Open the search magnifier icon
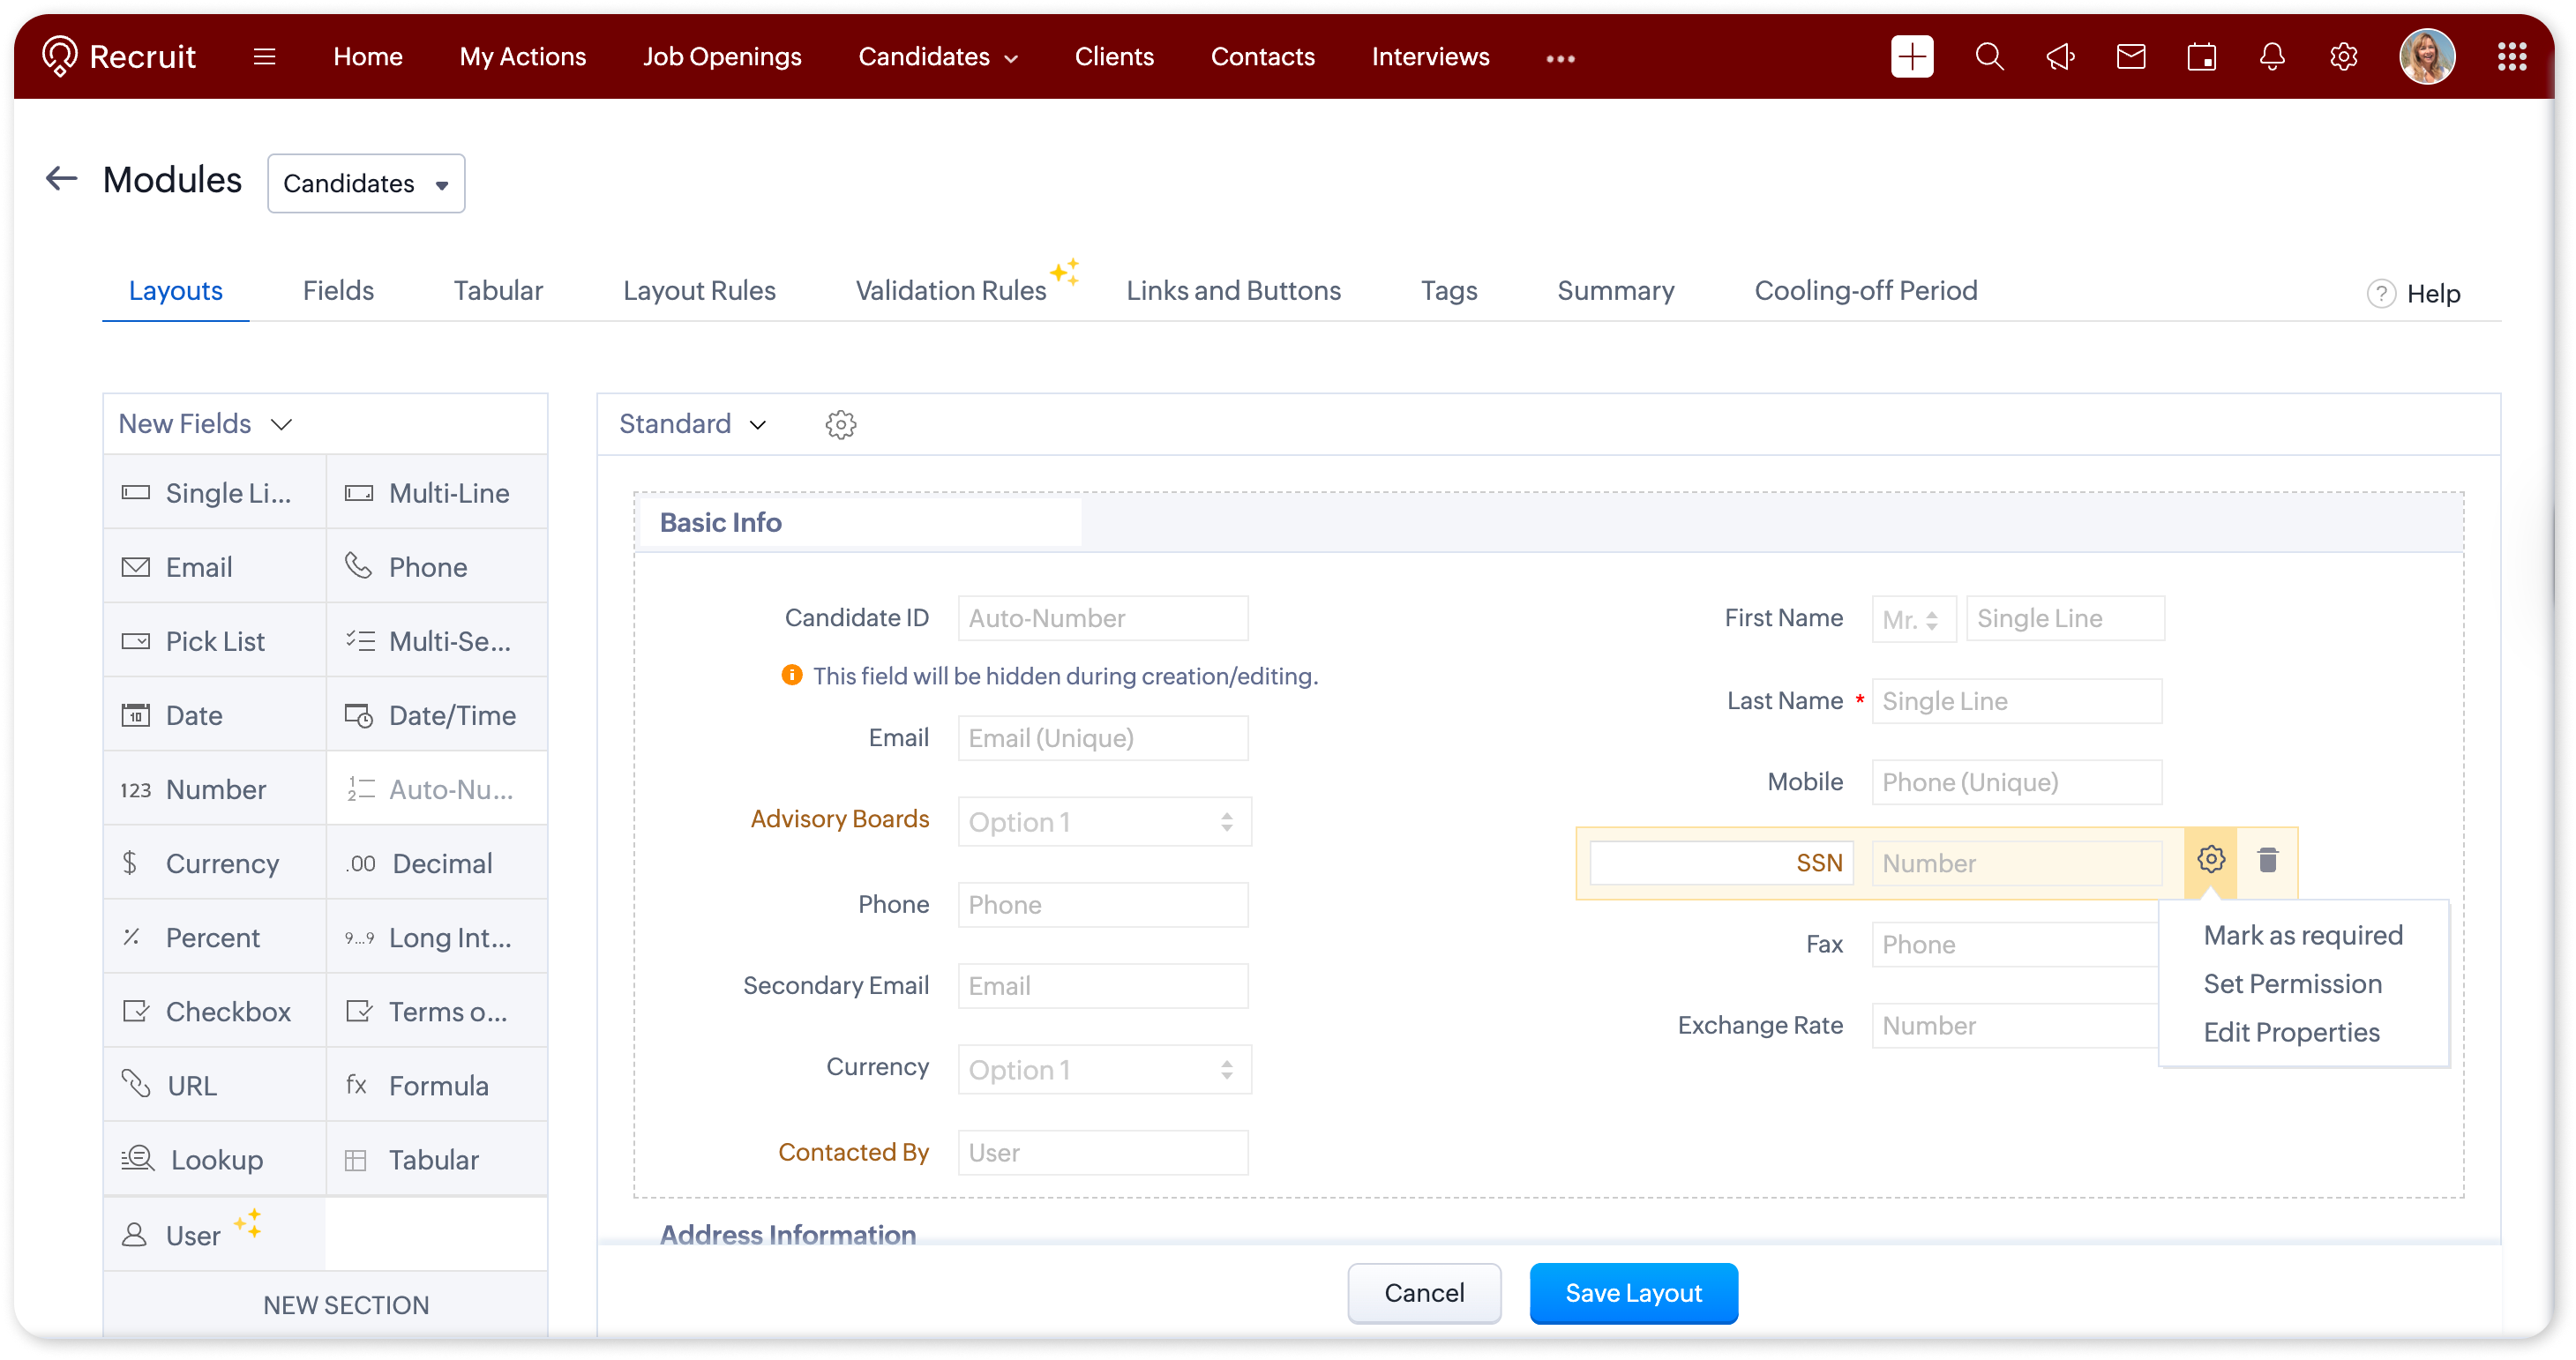The width and height of the screenshot is (2576, 1360). tap(1989, 57)
